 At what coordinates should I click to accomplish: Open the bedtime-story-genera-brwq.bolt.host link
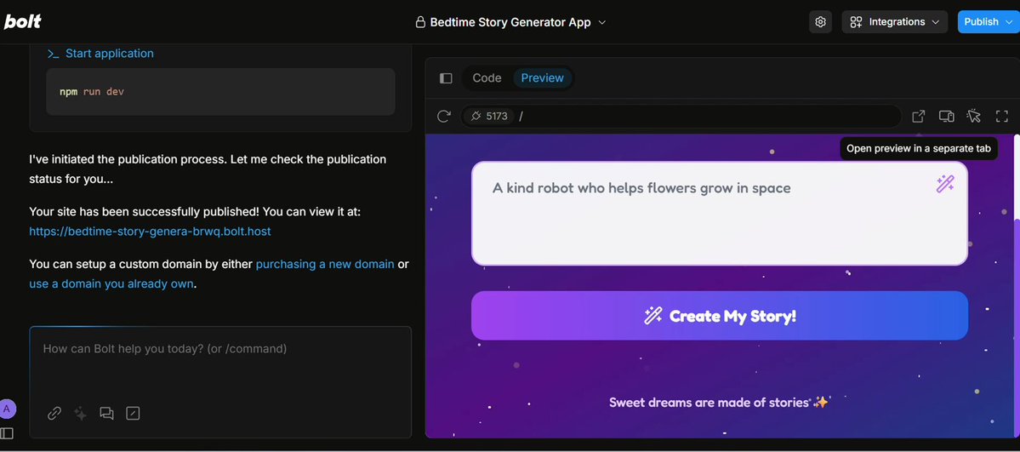151,232
